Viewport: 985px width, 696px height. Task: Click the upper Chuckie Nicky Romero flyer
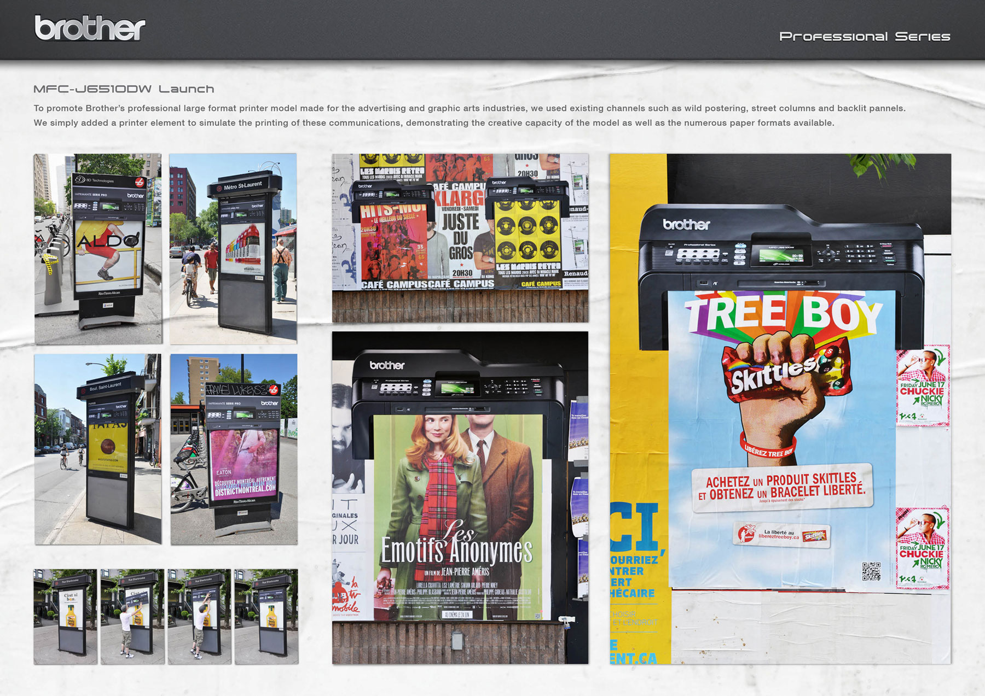point(922,386)
